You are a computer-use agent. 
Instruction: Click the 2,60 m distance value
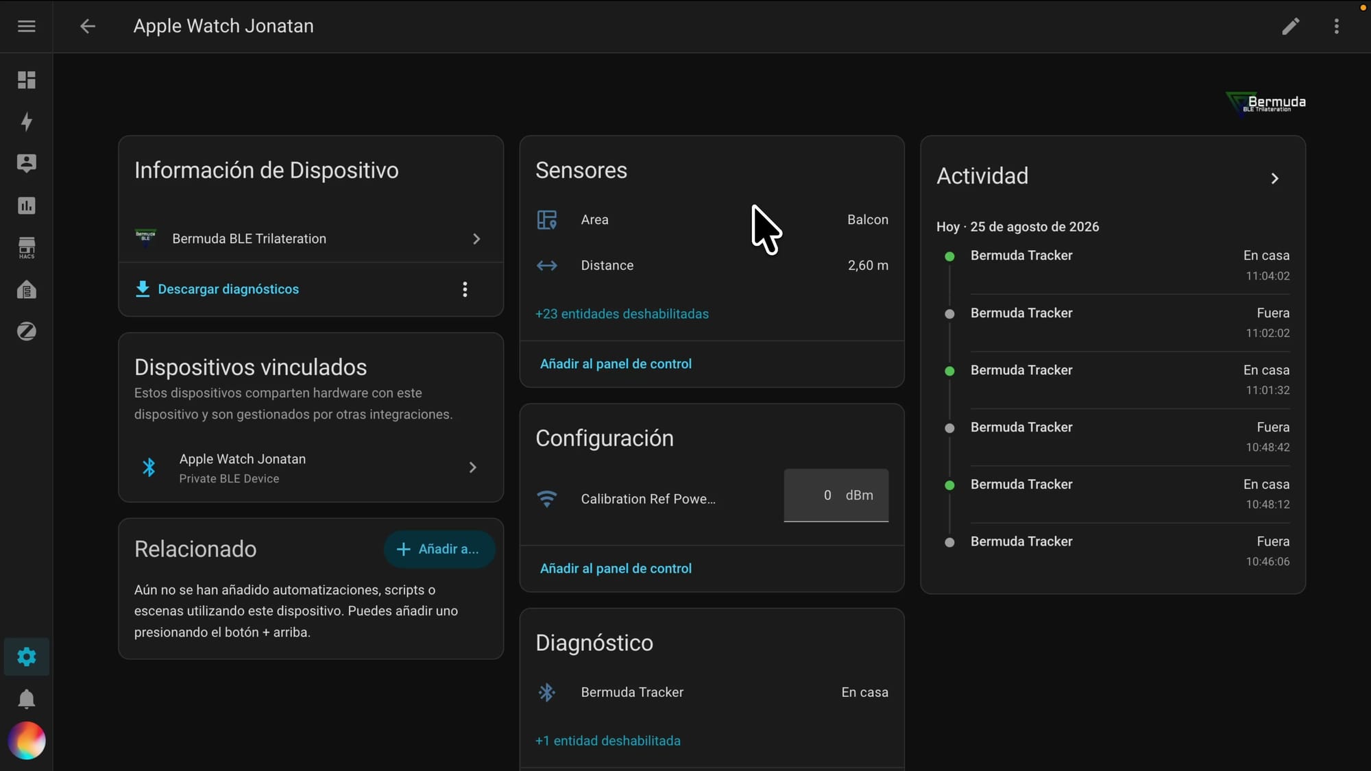[x=868, y=265]
